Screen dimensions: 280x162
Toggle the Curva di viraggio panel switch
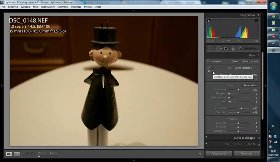click(207, 138)
